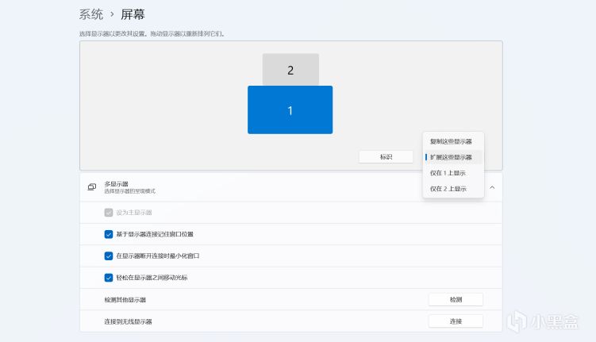Click the 连接 wireless display button
Viewport: 596px width, 342px height.
click(456, 321)
